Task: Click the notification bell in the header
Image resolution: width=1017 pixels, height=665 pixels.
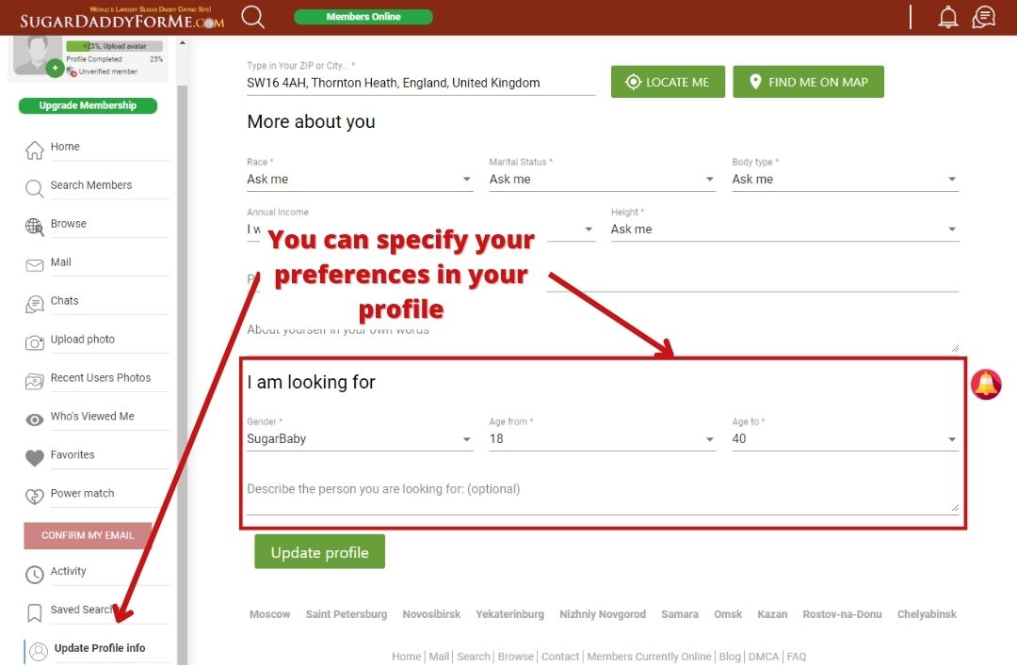Action: (x=947, y=16)
